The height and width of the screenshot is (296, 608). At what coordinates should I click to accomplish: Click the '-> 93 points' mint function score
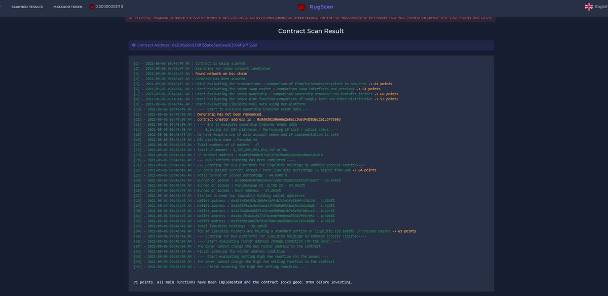387,99
